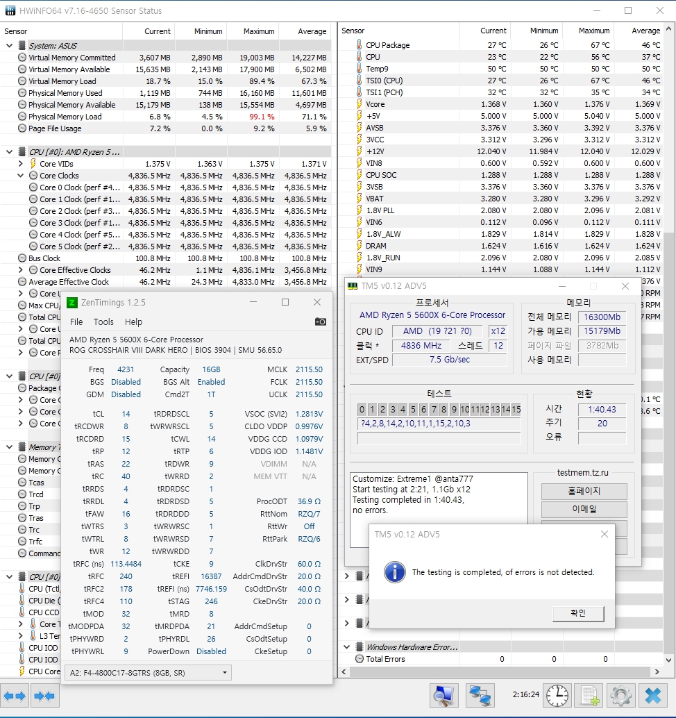
Task: Click the tRFC (ns) value 113.4484
Action: tap(126, 564)
